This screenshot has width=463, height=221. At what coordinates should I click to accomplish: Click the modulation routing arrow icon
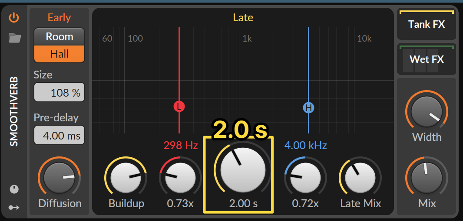coord(14,208)
